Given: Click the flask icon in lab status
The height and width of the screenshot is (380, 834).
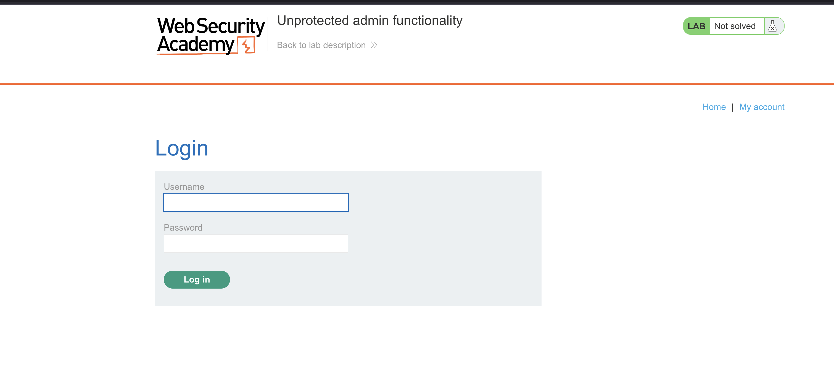Looking at the screenshot, I should pos(772,26).
